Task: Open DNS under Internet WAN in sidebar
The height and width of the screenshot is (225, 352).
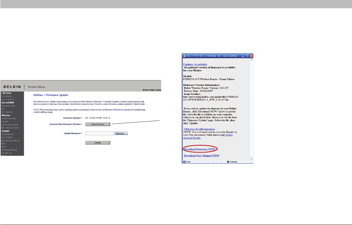Action: click(x=3, y=109)
